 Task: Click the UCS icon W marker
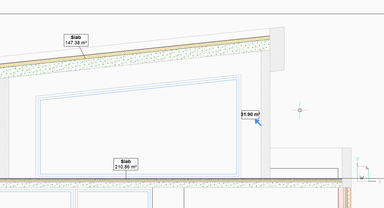[x=362, y=178]
